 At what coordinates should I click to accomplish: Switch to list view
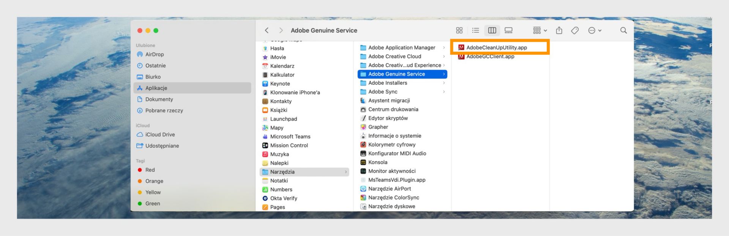[x=475, y=30]
